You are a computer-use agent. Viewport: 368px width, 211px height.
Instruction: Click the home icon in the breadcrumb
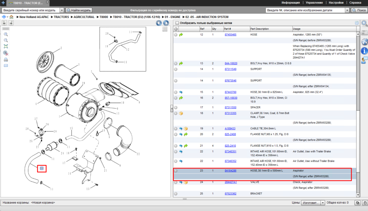tap(11, 17)
